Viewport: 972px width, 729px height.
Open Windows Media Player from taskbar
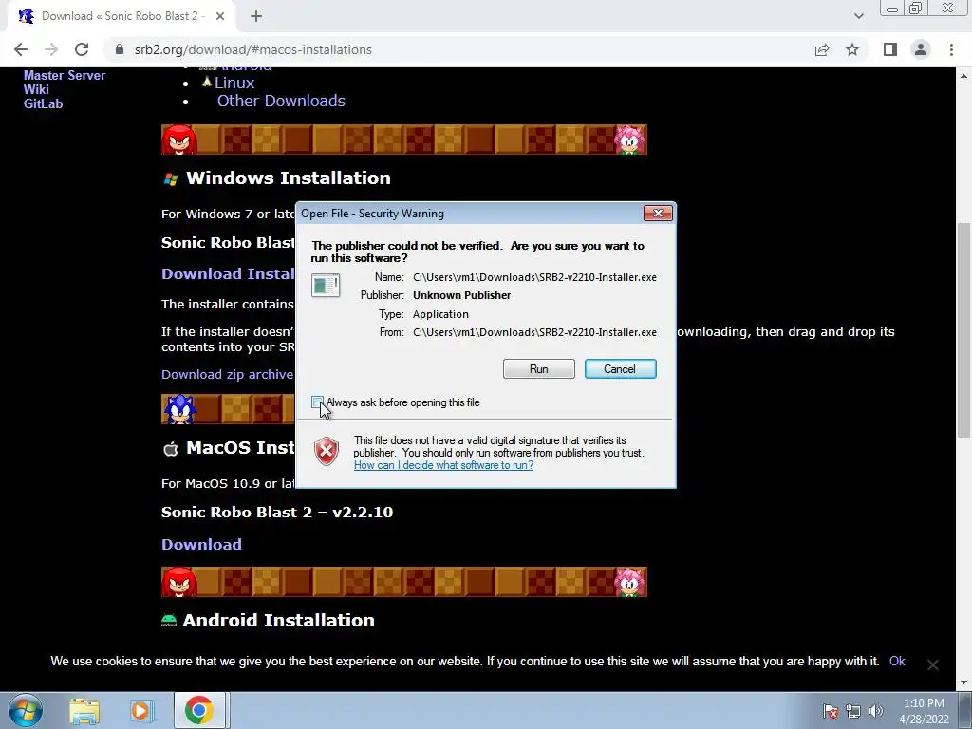pyautogui.click(x=141, y=711)
